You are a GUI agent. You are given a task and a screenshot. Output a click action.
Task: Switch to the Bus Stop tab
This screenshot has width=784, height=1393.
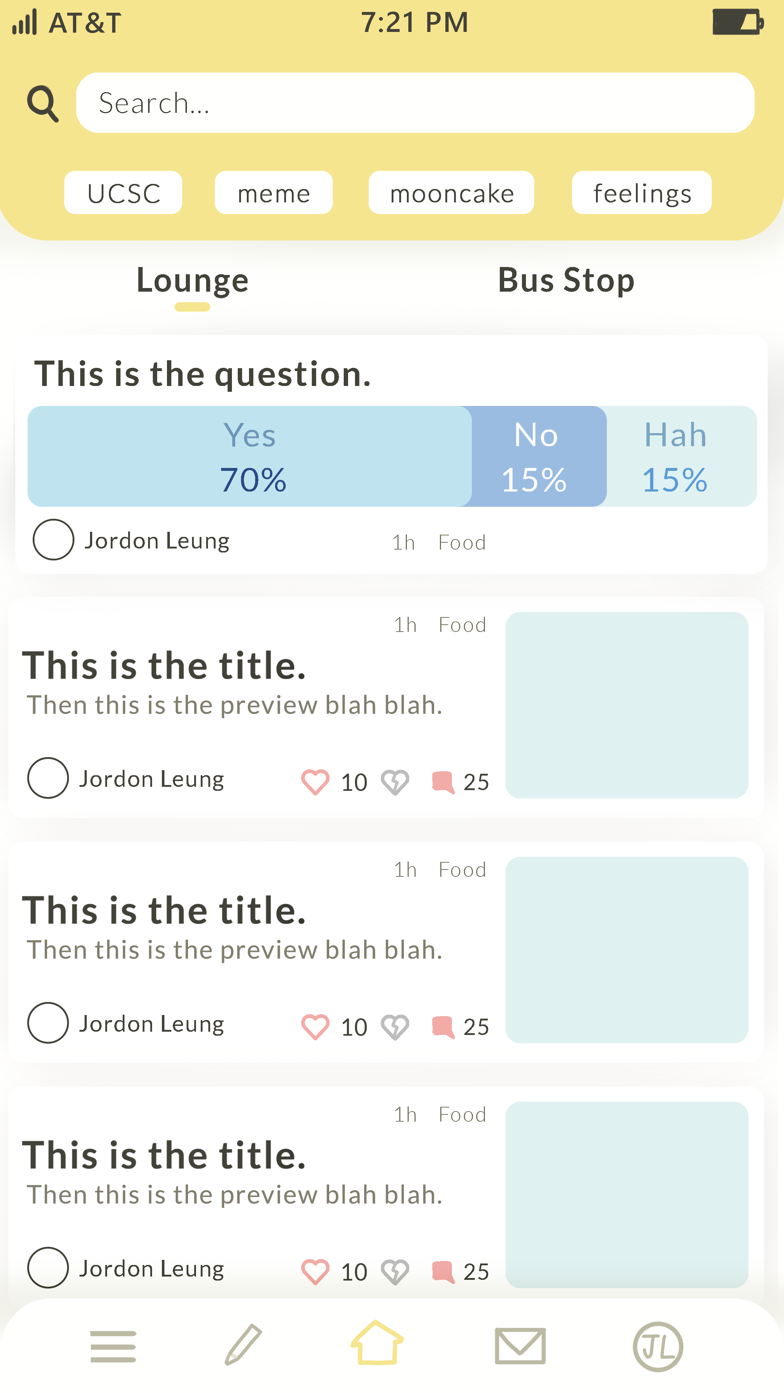coord(566,280)
